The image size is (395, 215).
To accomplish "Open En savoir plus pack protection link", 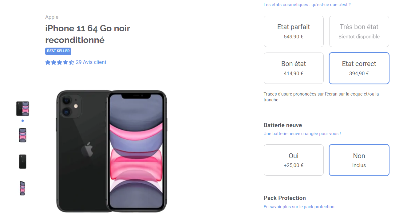I will [x=299, y=207].
